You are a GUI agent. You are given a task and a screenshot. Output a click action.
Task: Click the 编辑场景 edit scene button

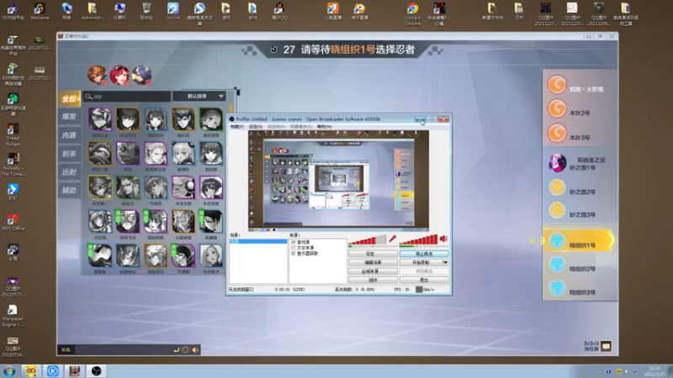(x=373, y=262)
